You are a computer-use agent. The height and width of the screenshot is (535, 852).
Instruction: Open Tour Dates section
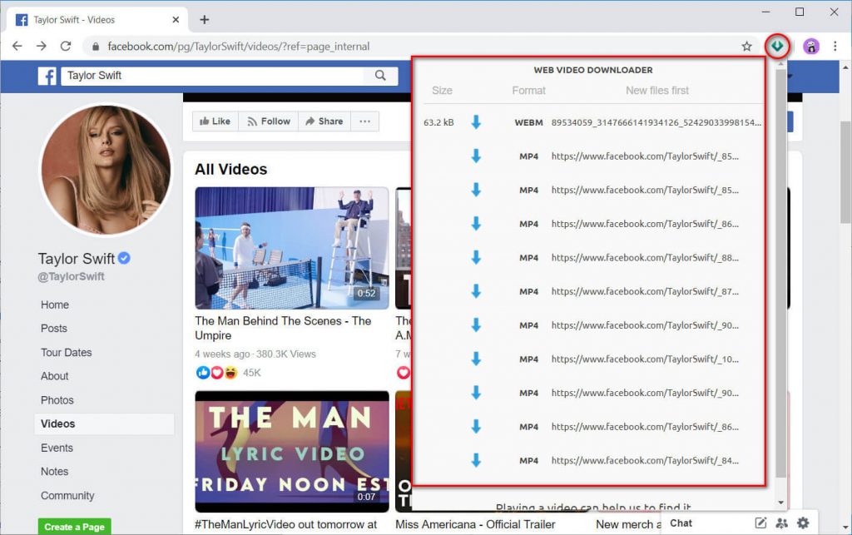pos(67,353)
